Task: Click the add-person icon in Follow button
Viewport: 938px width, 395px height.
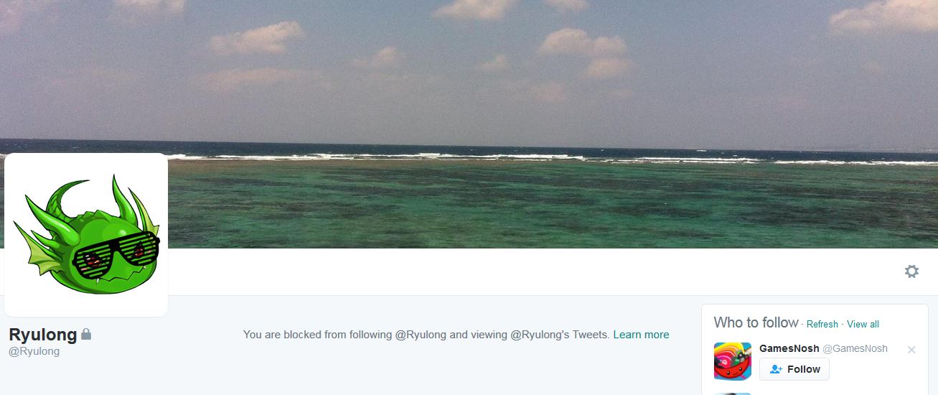Action: tap(776, 369)
